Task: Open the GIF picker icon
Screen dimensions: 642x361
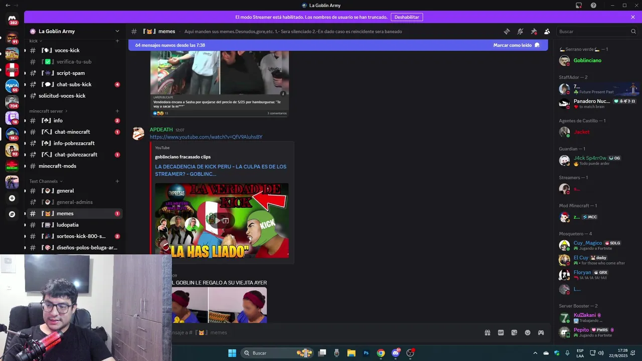Action: (501, 332)
